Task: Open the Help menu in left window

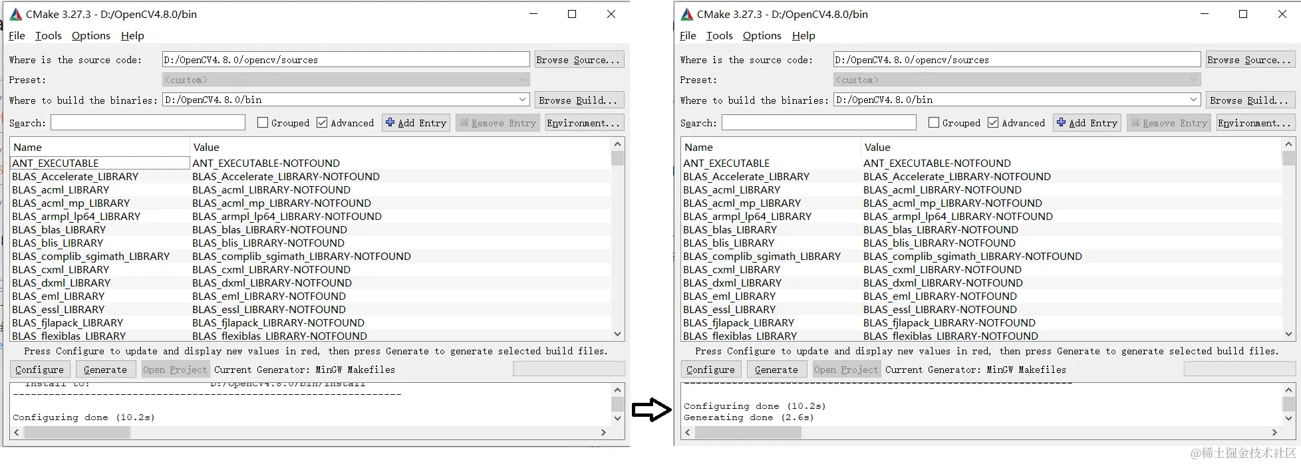Action: [x=132, y=36]
